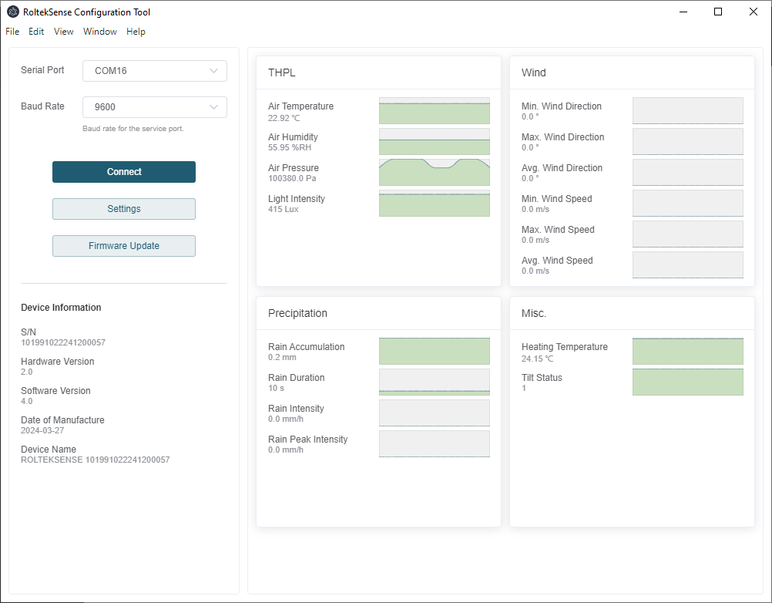The width and height of the screenshot is (772, 603).
Task: Click the RoltekSense app icon in title bar
Action: (13, 12)
